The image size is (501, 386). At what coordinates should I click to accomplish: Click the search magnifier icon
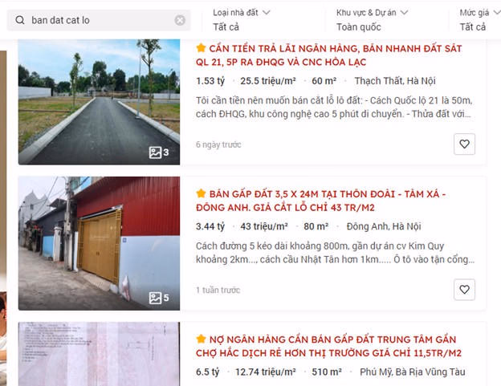click(x=20, y=20)
